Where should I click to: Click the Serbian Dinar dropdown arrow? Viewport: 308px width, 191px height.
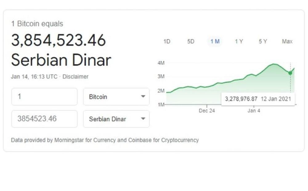pos(143,119)
